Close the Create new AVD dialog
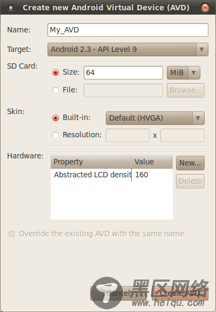The image size is (216, 312). 205,8
